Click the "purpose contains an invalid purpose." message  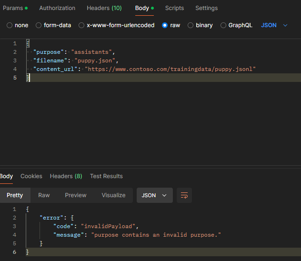pos(156,235)
